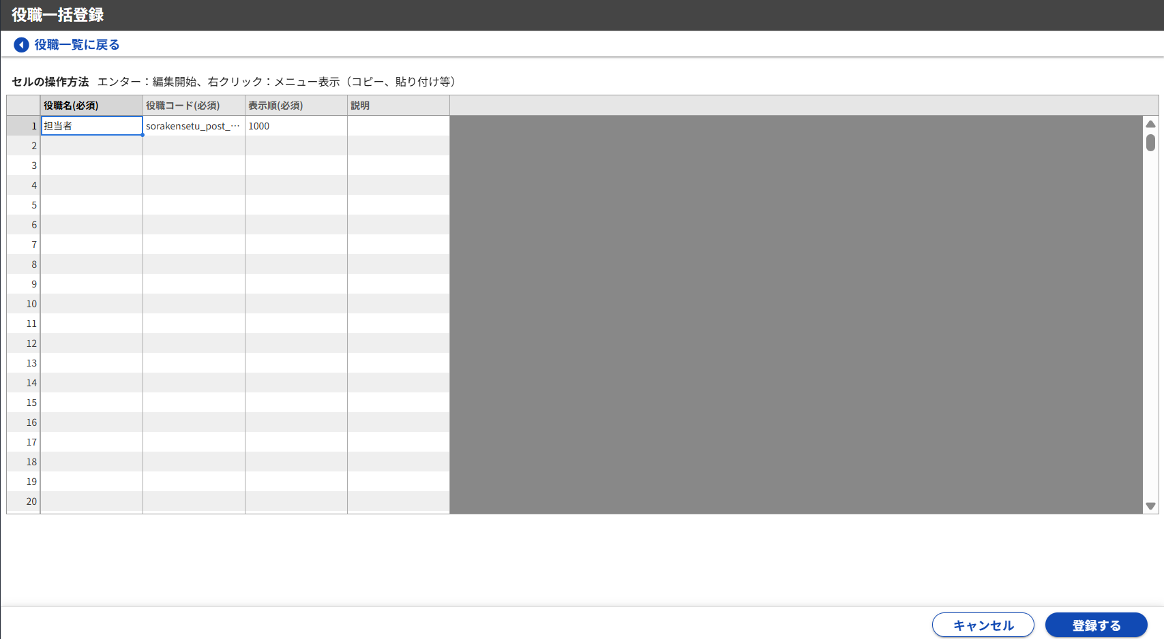Click the back arrow circle icon

(x=21, y=45)
